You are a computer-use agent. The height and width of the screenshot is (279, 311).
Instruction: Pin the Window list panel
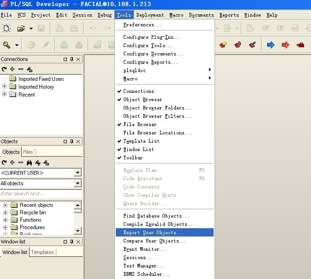(x=72, y=242)
